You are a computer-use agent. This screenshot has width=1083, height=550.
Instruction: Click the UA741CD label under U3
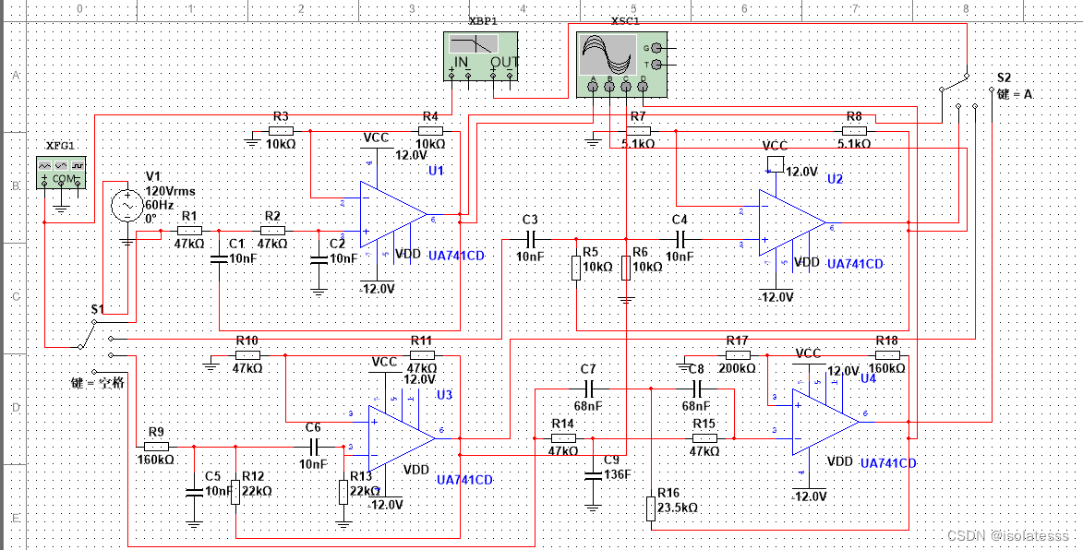(x=463, y=479)
